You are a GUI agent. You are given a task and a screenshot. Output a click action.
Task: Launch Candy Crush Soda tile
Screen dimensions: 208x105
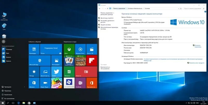pos(57,83)
